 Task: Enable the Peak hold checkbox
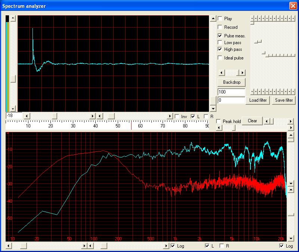[x=219, y=121]
